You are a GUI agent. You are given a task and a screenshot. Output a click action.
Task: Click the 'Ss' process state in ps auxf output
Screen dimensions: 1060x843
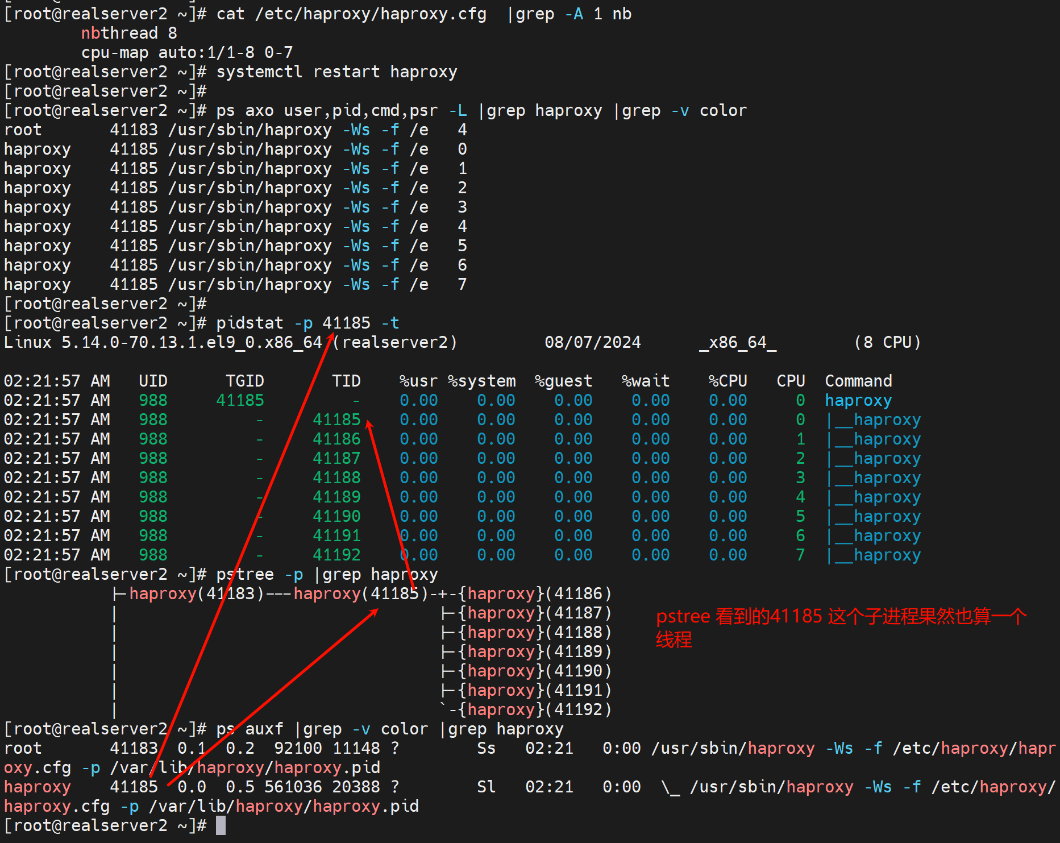pos(487,748)
